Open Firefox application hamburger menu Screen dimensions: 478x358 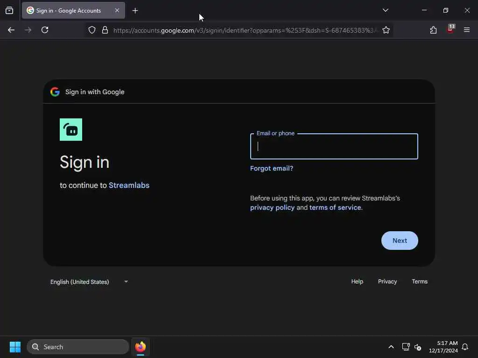[467, 30]
